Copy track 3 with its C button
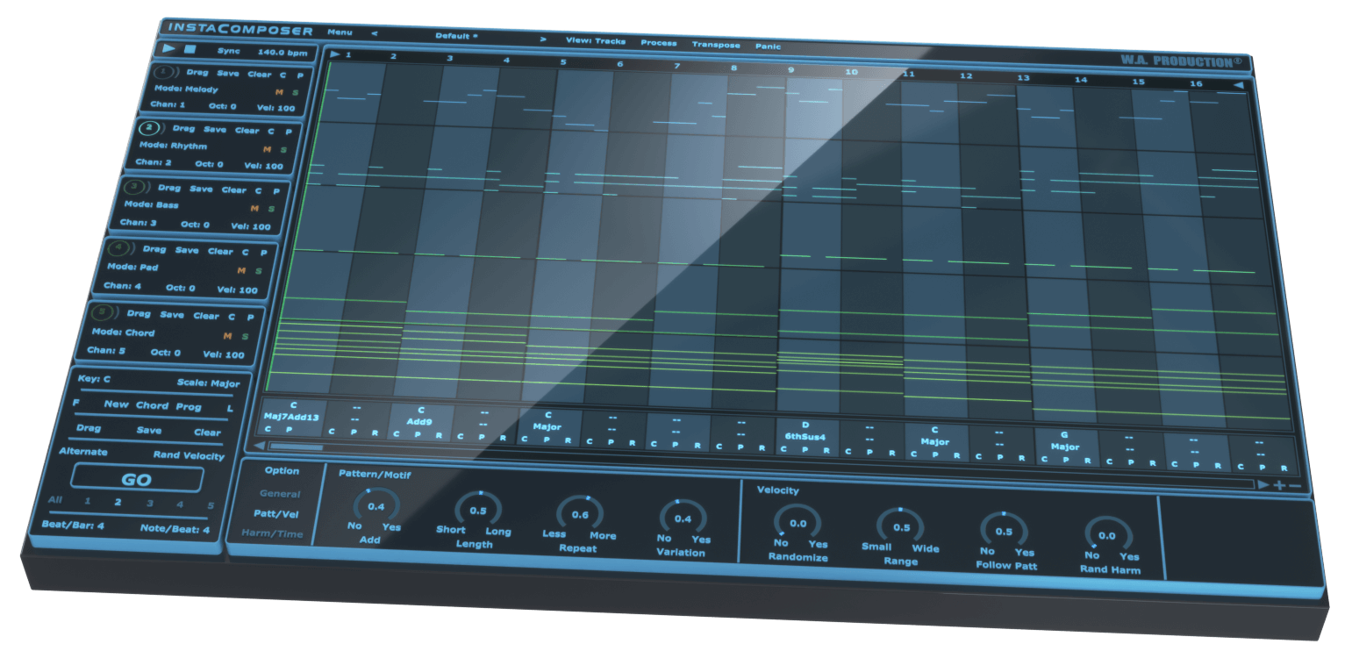This screenshot has width=1359, height=658. (x=258, y=190)
